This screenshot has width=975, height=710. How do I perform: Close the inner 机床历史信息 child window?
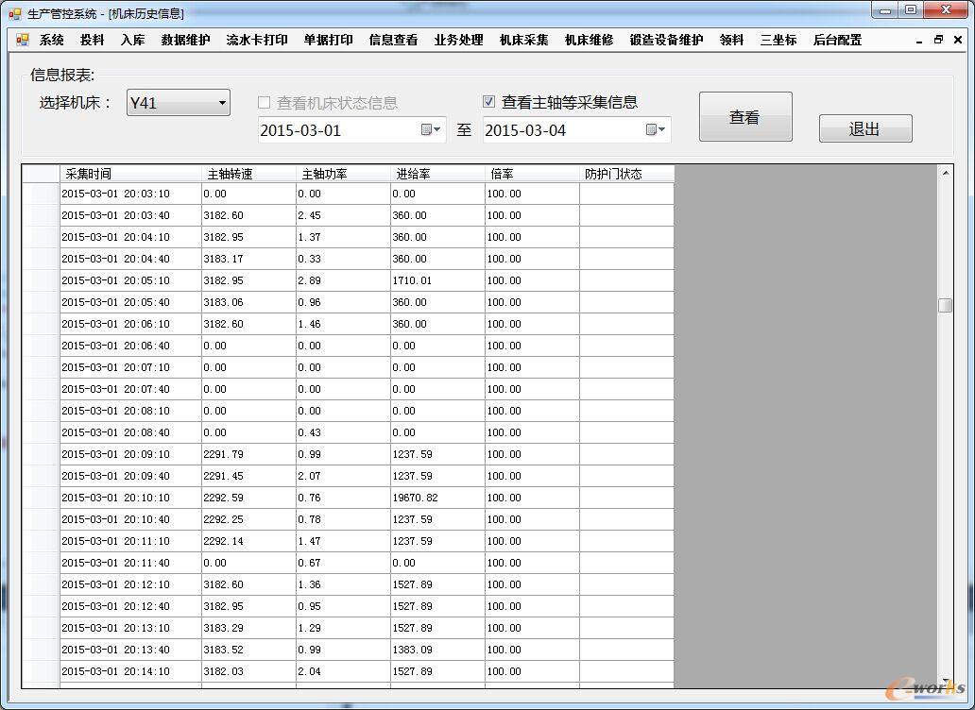(958, 40)
